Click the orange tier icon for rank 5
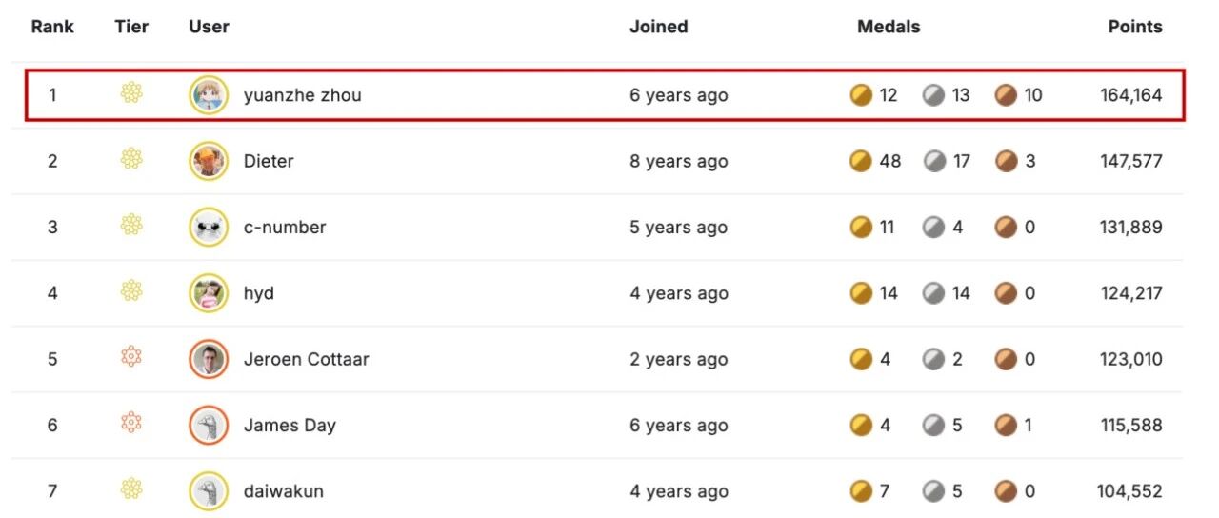 coord(131,358)
